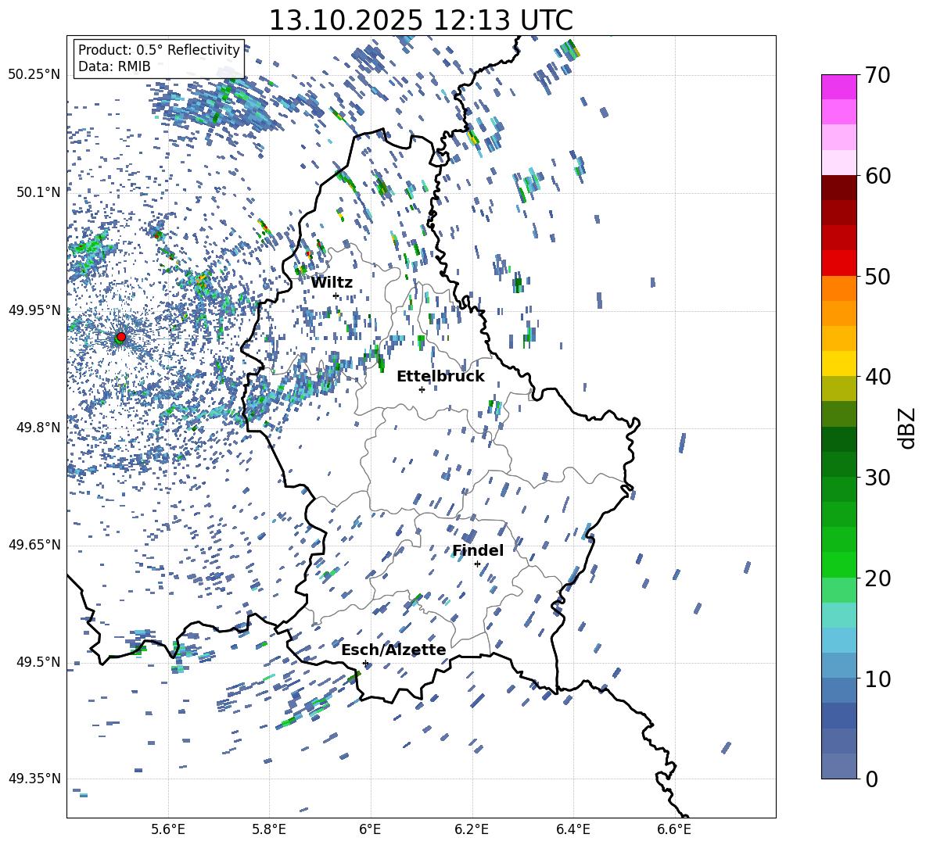Click the cross marker below the Wiltz label
The image size is (926, 845).
pyautogui.click(x=336, y=295)
